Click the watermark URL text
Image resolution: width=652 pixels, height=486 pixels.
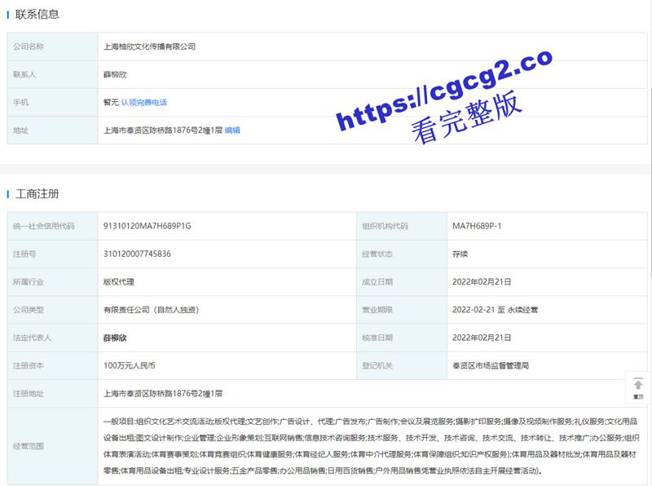tap(444, 90)
